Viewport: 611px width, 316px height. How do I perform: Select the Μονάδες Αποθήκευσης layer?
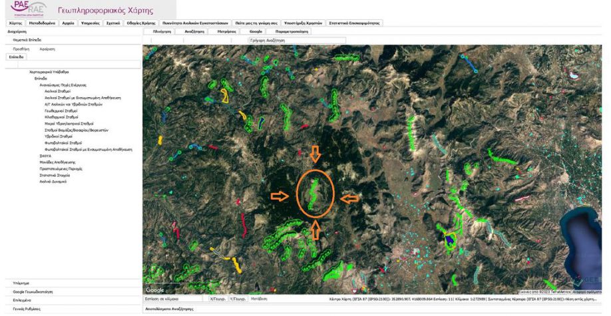[57, 162]
